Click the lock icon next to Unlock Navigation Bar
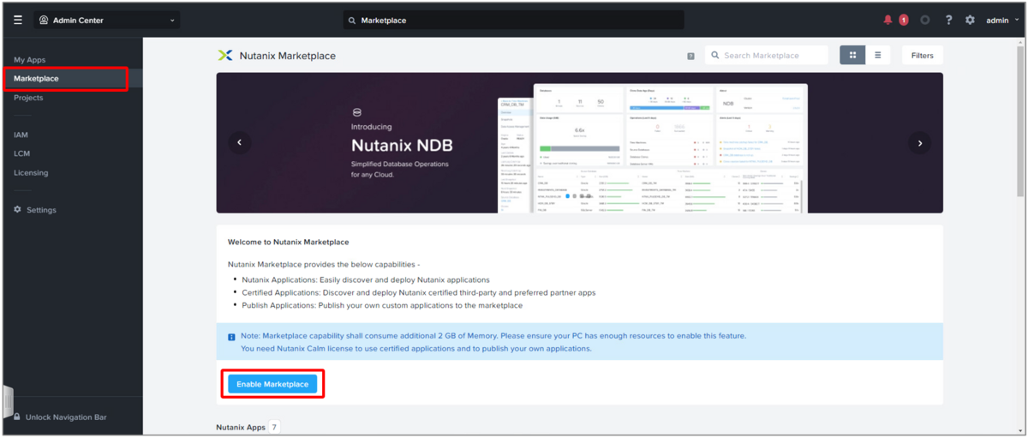The width and height of the screenshot is (1028, 438). (17, 417)
